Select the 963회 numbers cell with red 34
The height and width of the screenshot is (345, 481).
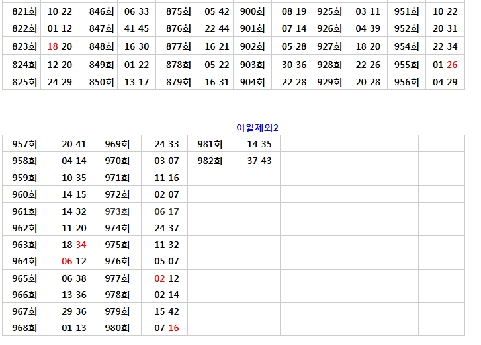pos(74,245)
